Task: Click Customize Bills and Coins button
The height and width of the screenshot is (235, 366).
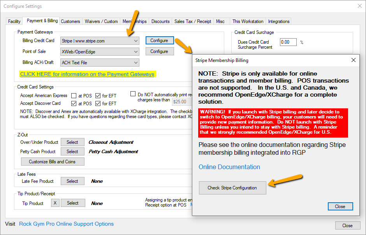Action: pos(53,162)
